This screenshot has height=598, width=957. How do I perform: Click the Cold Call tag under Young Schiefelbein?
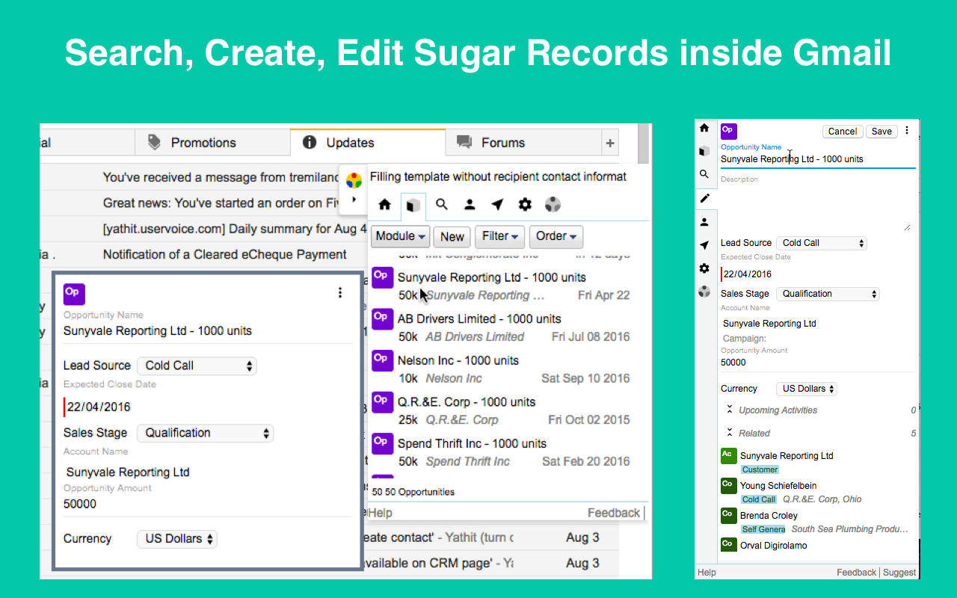pyautogui.click(x=759, y=499)
